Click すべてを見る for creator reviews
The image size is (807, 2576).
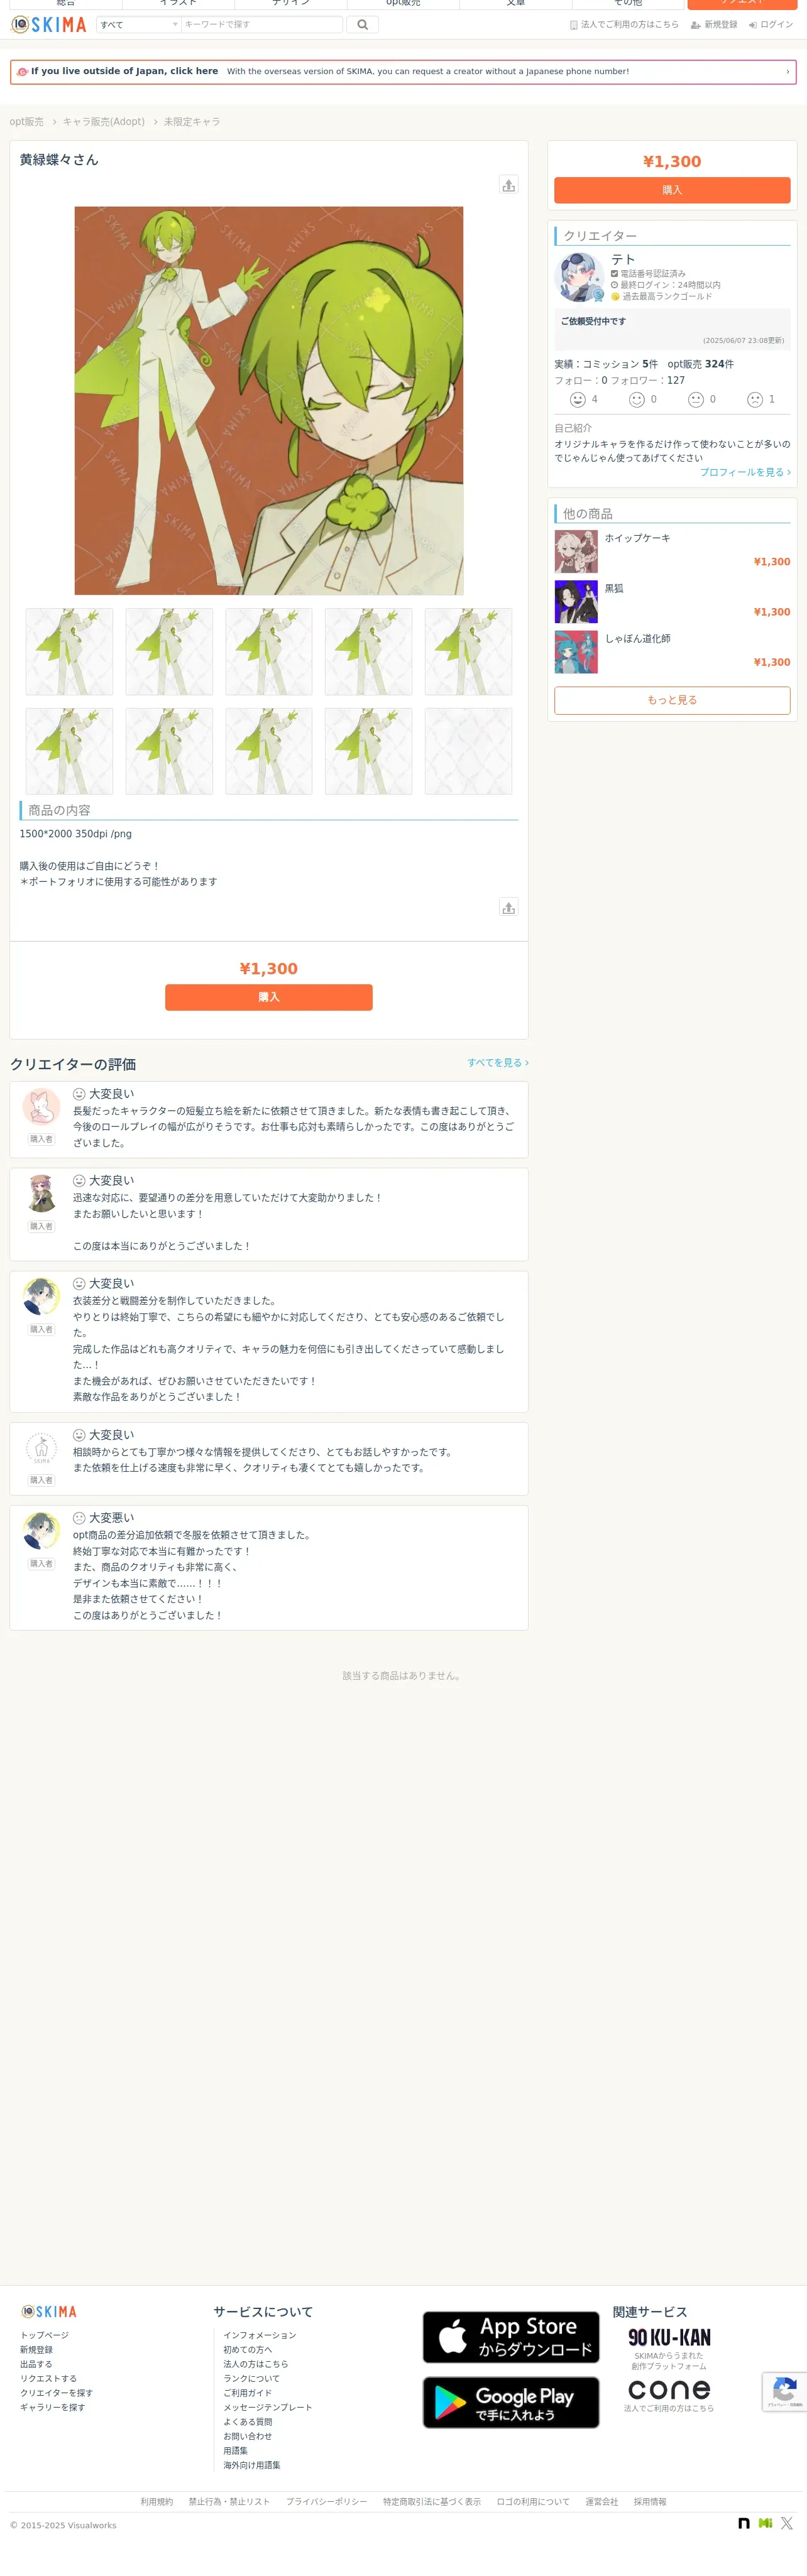pos(498,1063)
